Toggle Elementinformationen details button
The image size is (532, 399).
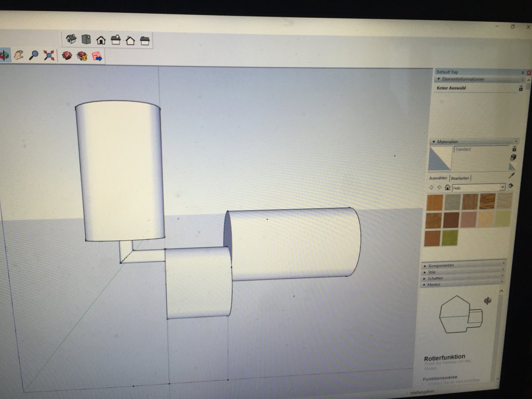[521, 88]
